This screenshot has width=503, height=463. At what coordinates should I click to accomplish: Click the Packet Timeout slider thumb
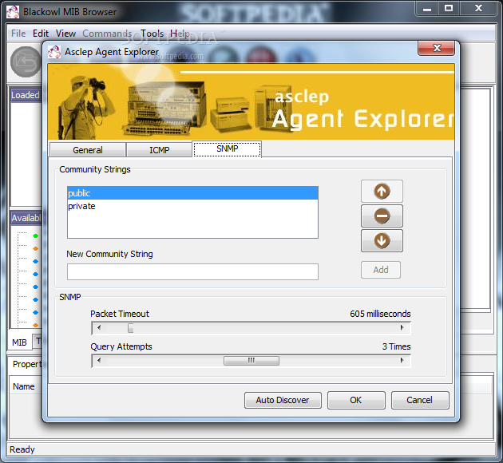coord(131,328)
